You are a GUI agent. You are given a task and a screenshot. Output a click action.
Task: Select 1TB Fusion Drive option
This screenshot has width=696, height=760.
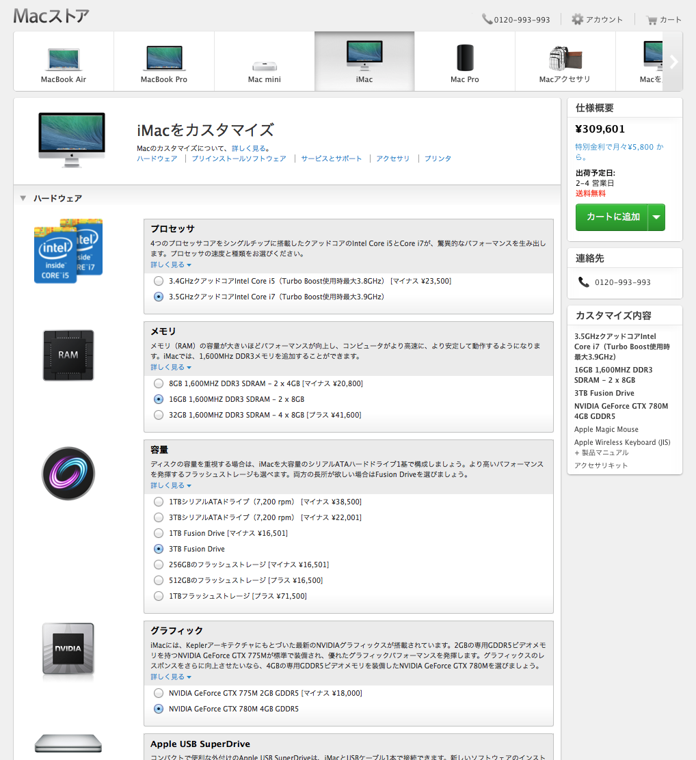click(159, 533)
